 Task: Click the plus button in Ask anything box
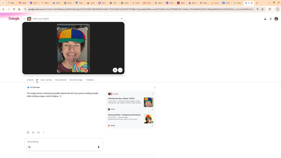tap(29, 147)
